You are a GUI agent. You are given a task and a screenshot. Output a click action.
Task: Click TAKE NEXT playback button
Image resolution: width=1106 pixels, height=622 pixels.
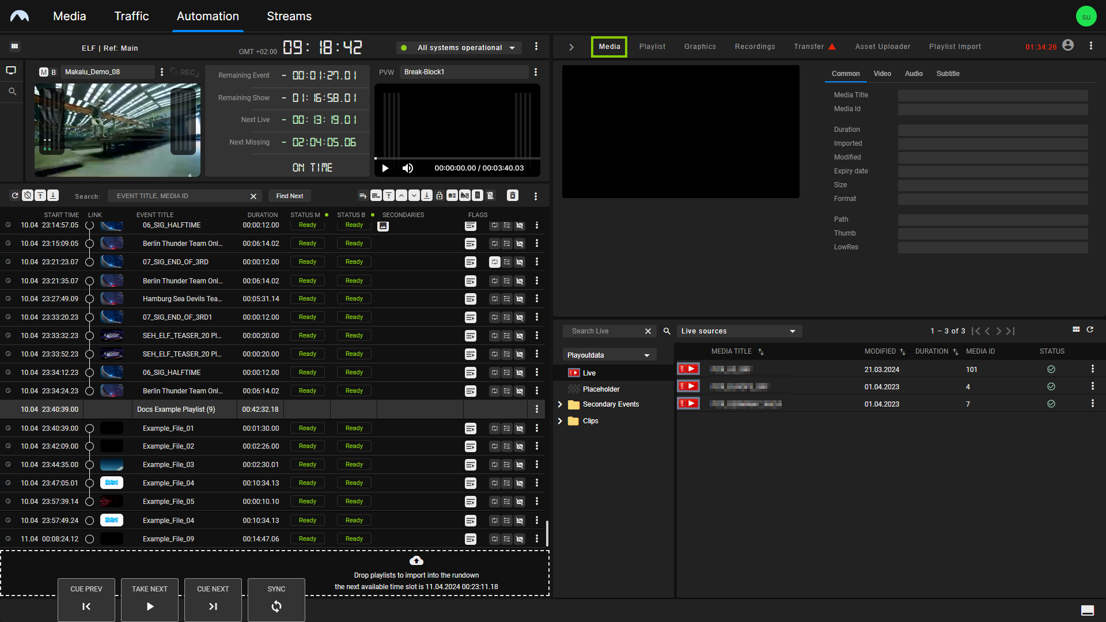[x=150, y=598]
